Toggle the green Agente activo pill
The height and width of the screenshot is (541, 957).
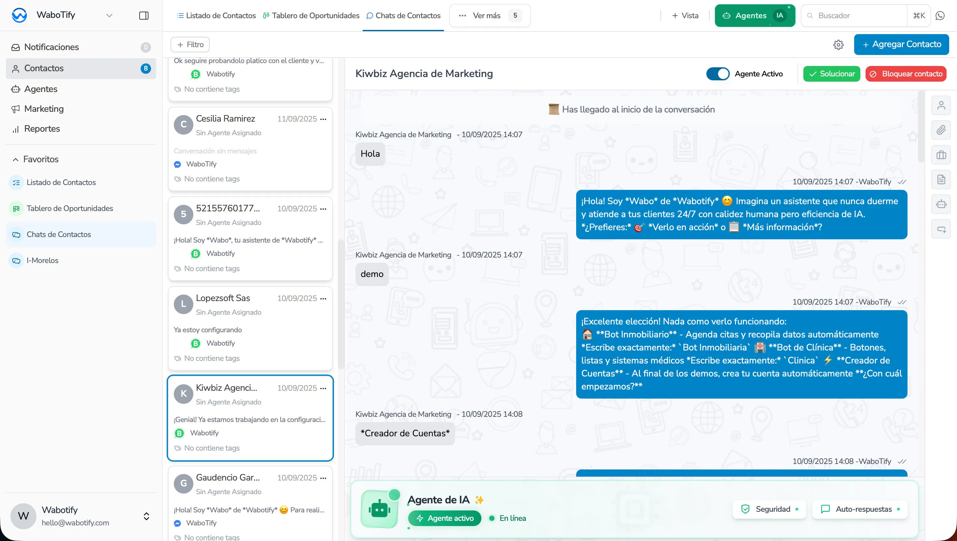click(444, 518)
